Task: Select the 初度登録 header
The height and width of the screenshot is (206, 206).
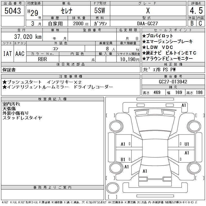Action: (34, 3)
